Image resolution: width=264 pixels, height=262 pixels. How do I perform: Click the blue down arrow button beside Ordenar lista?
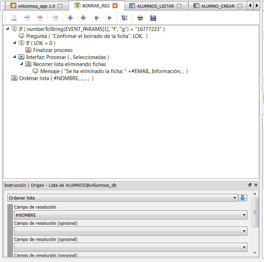tap(243, 198)
